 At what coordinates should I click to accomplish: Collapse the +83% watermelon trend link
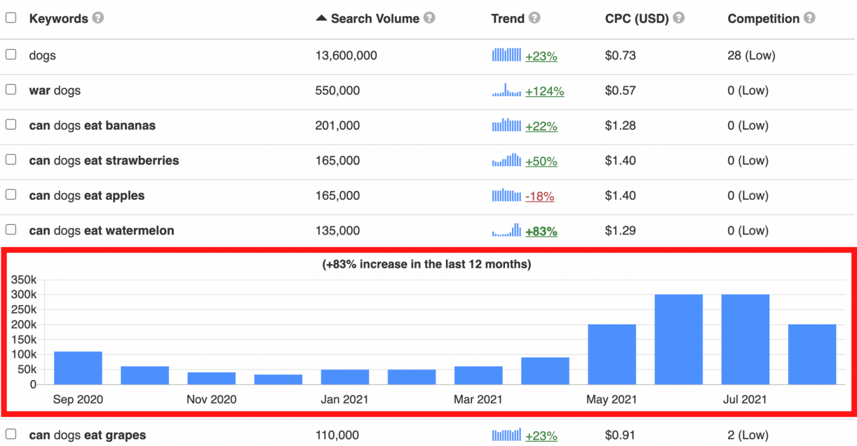pos(541,231)
